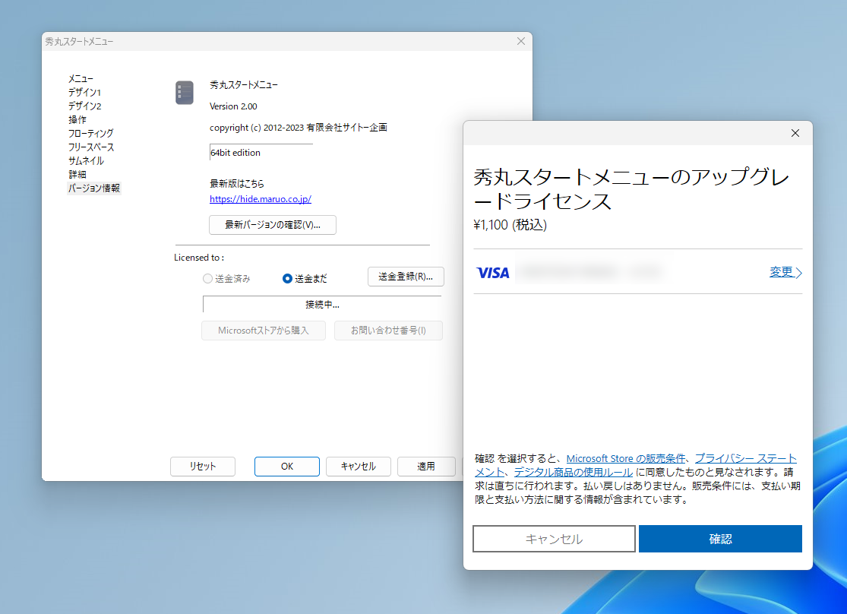Click the お問い合わせ番号(I) button
The width and height of the screenshot is (847, 614).
[x=388, y=331]
